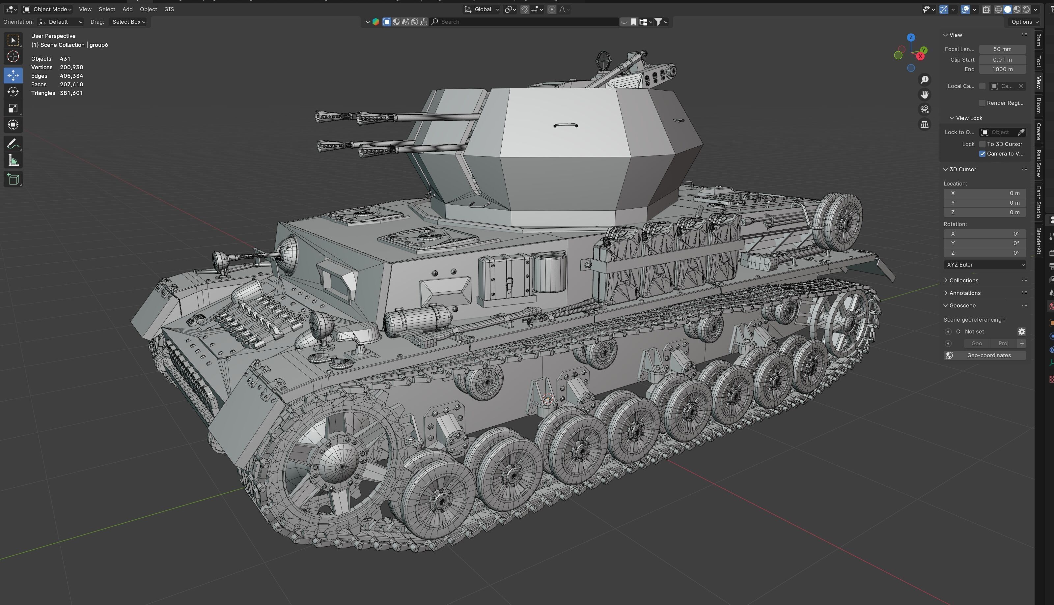1054x605 pixels.
Task: Select the Add Cube tool
Action: pyautogui.click(x=13, y=179)
